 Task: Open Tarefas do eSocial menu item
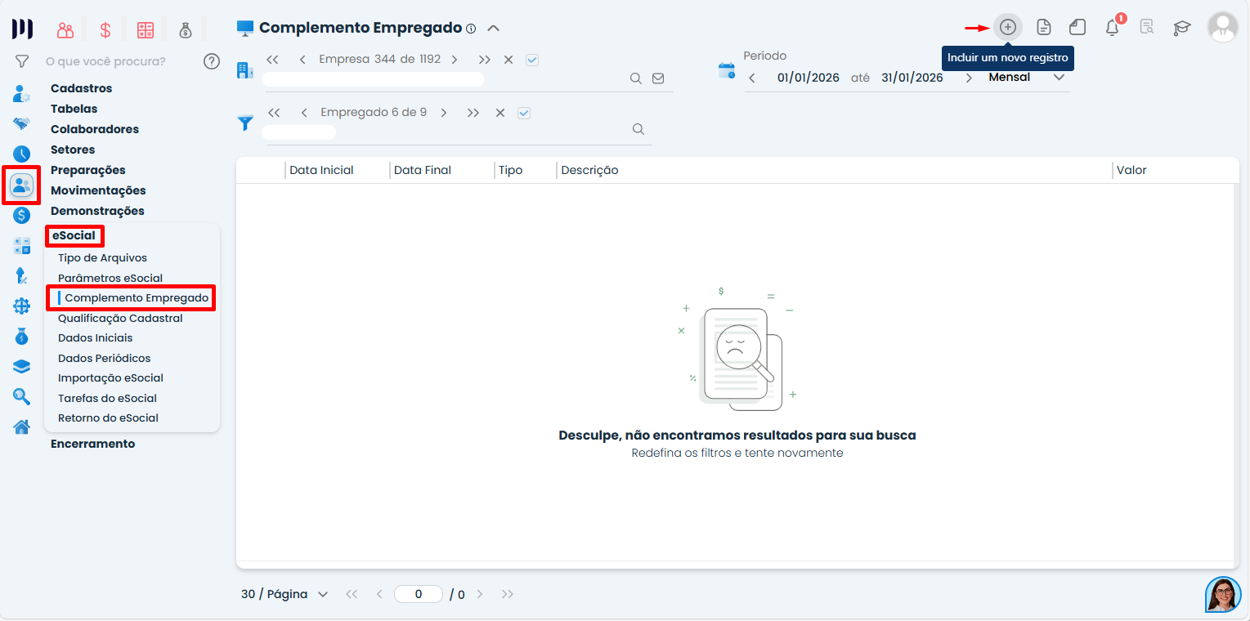click(x=107, y=398)
